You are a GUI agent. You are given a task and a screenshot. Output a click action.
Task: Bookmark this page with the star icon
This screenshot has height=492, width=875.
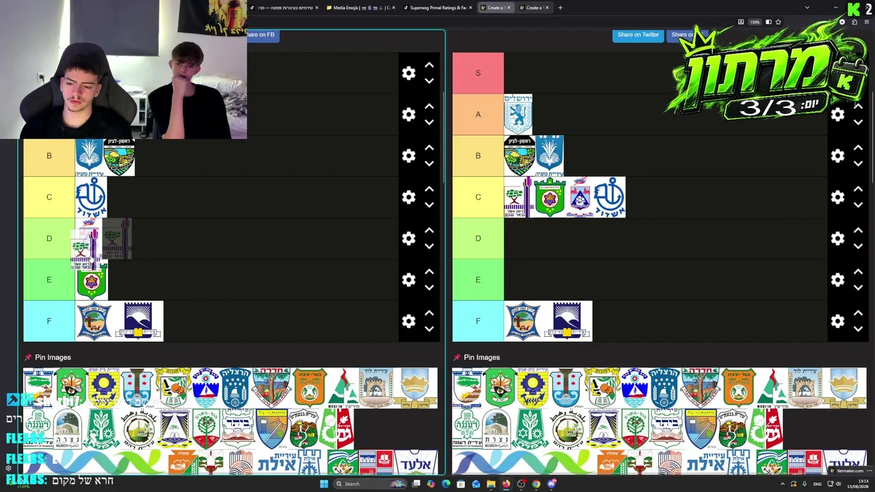click(x=778, y=22)
